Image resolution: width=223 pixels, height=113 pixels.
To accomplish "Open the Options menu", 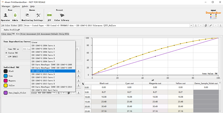I will [16, 6].
